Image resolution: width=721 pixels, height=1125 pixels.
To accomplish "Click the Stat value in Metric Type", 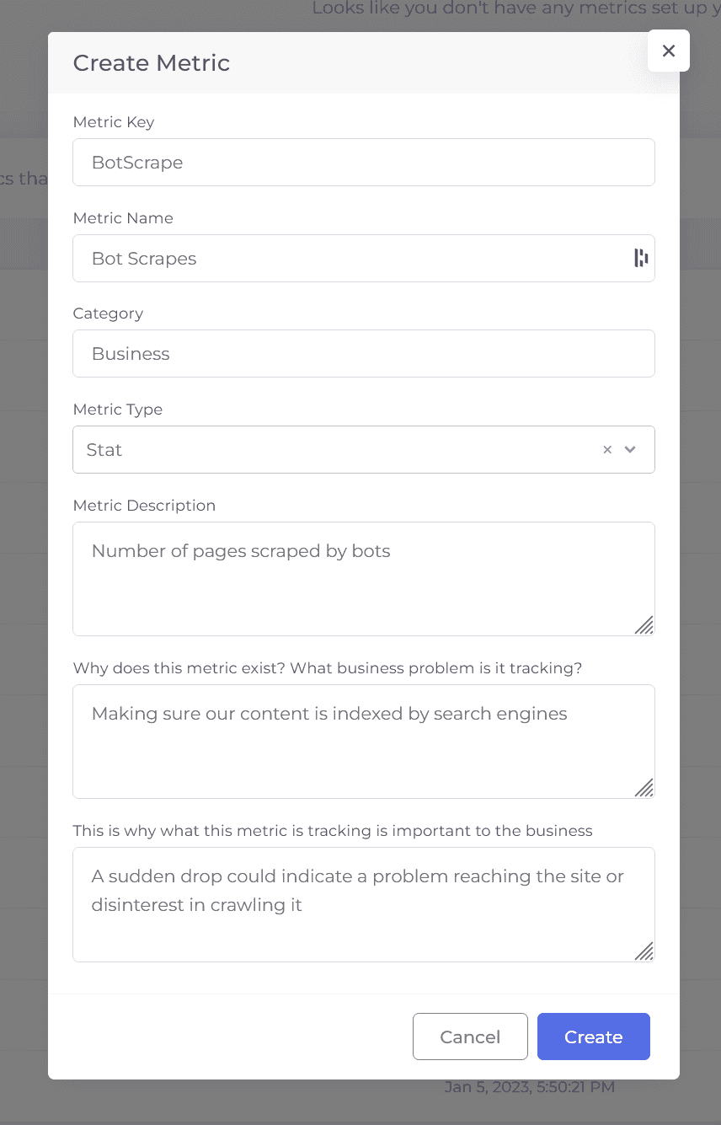I will tap(104, 450).
